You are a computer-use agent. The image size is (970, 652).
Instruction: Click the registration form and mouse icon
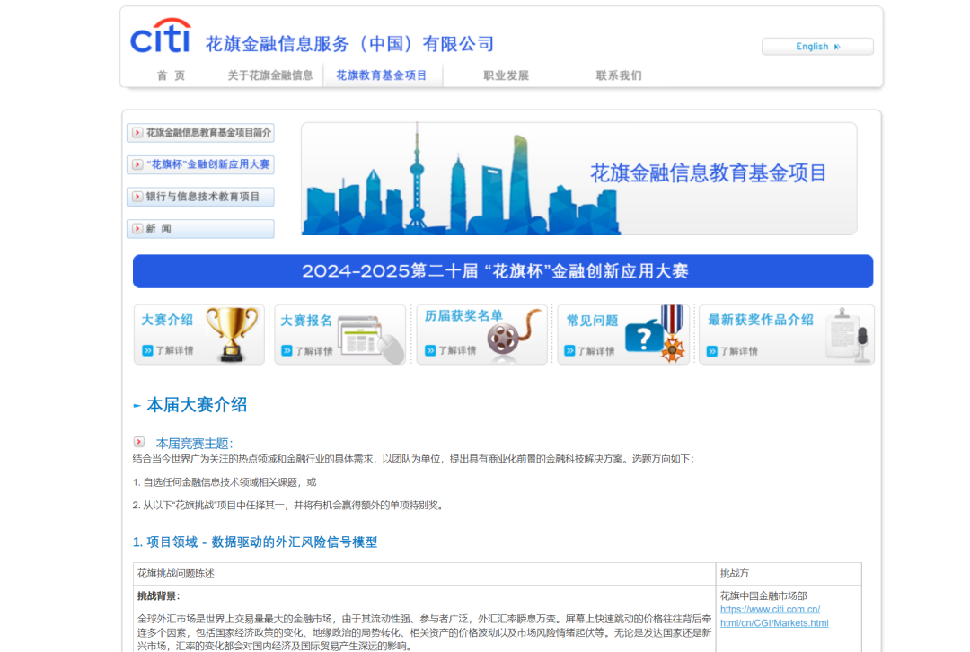[371, 339]
